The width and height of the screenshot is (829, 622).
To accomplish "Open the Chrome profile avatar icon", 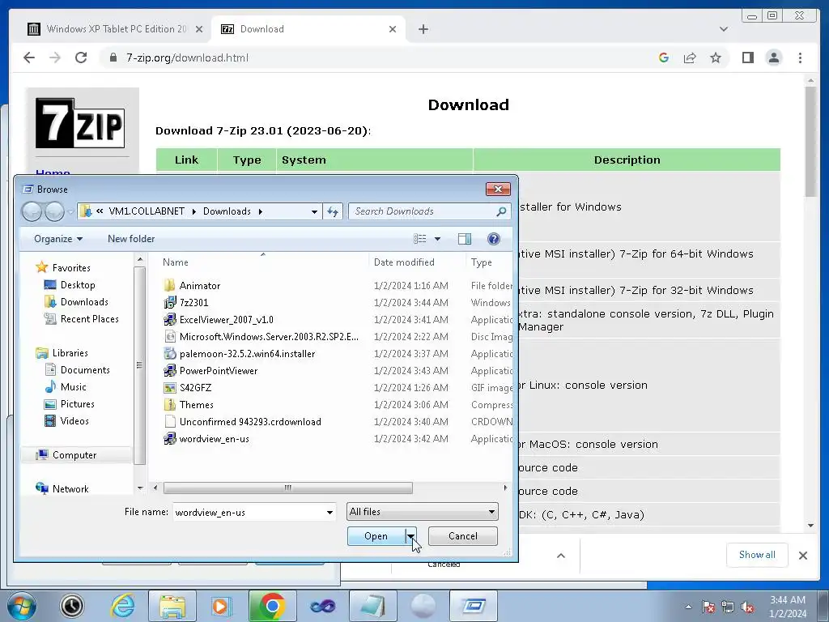I will point(773,58).
